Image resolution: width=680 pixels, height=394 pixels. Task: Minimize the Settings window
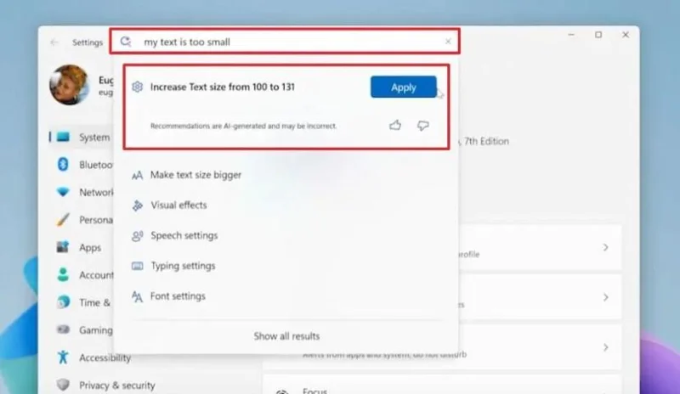[571, 35]
